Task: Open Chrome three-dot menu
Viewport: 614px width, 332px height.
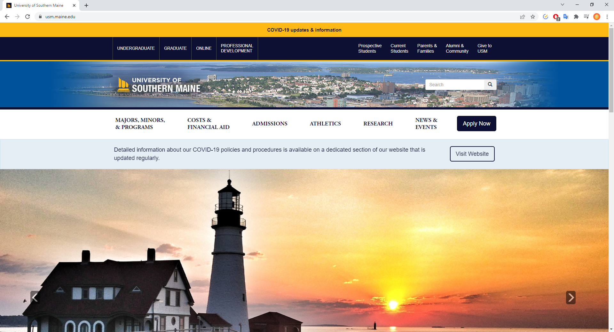Action: [607, 17]
